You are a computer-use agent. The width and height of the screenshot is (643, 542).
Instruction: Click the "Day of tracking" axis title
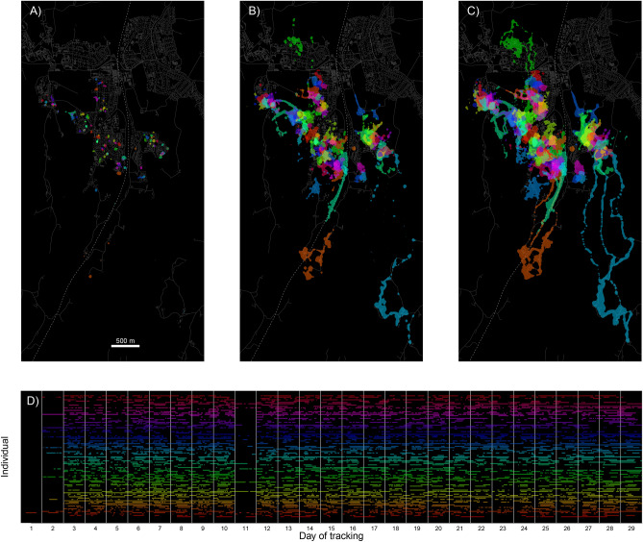click(331, 536)
